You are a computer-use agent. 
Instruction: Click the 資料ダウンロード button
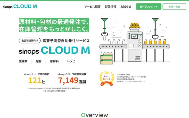(149, 6)
